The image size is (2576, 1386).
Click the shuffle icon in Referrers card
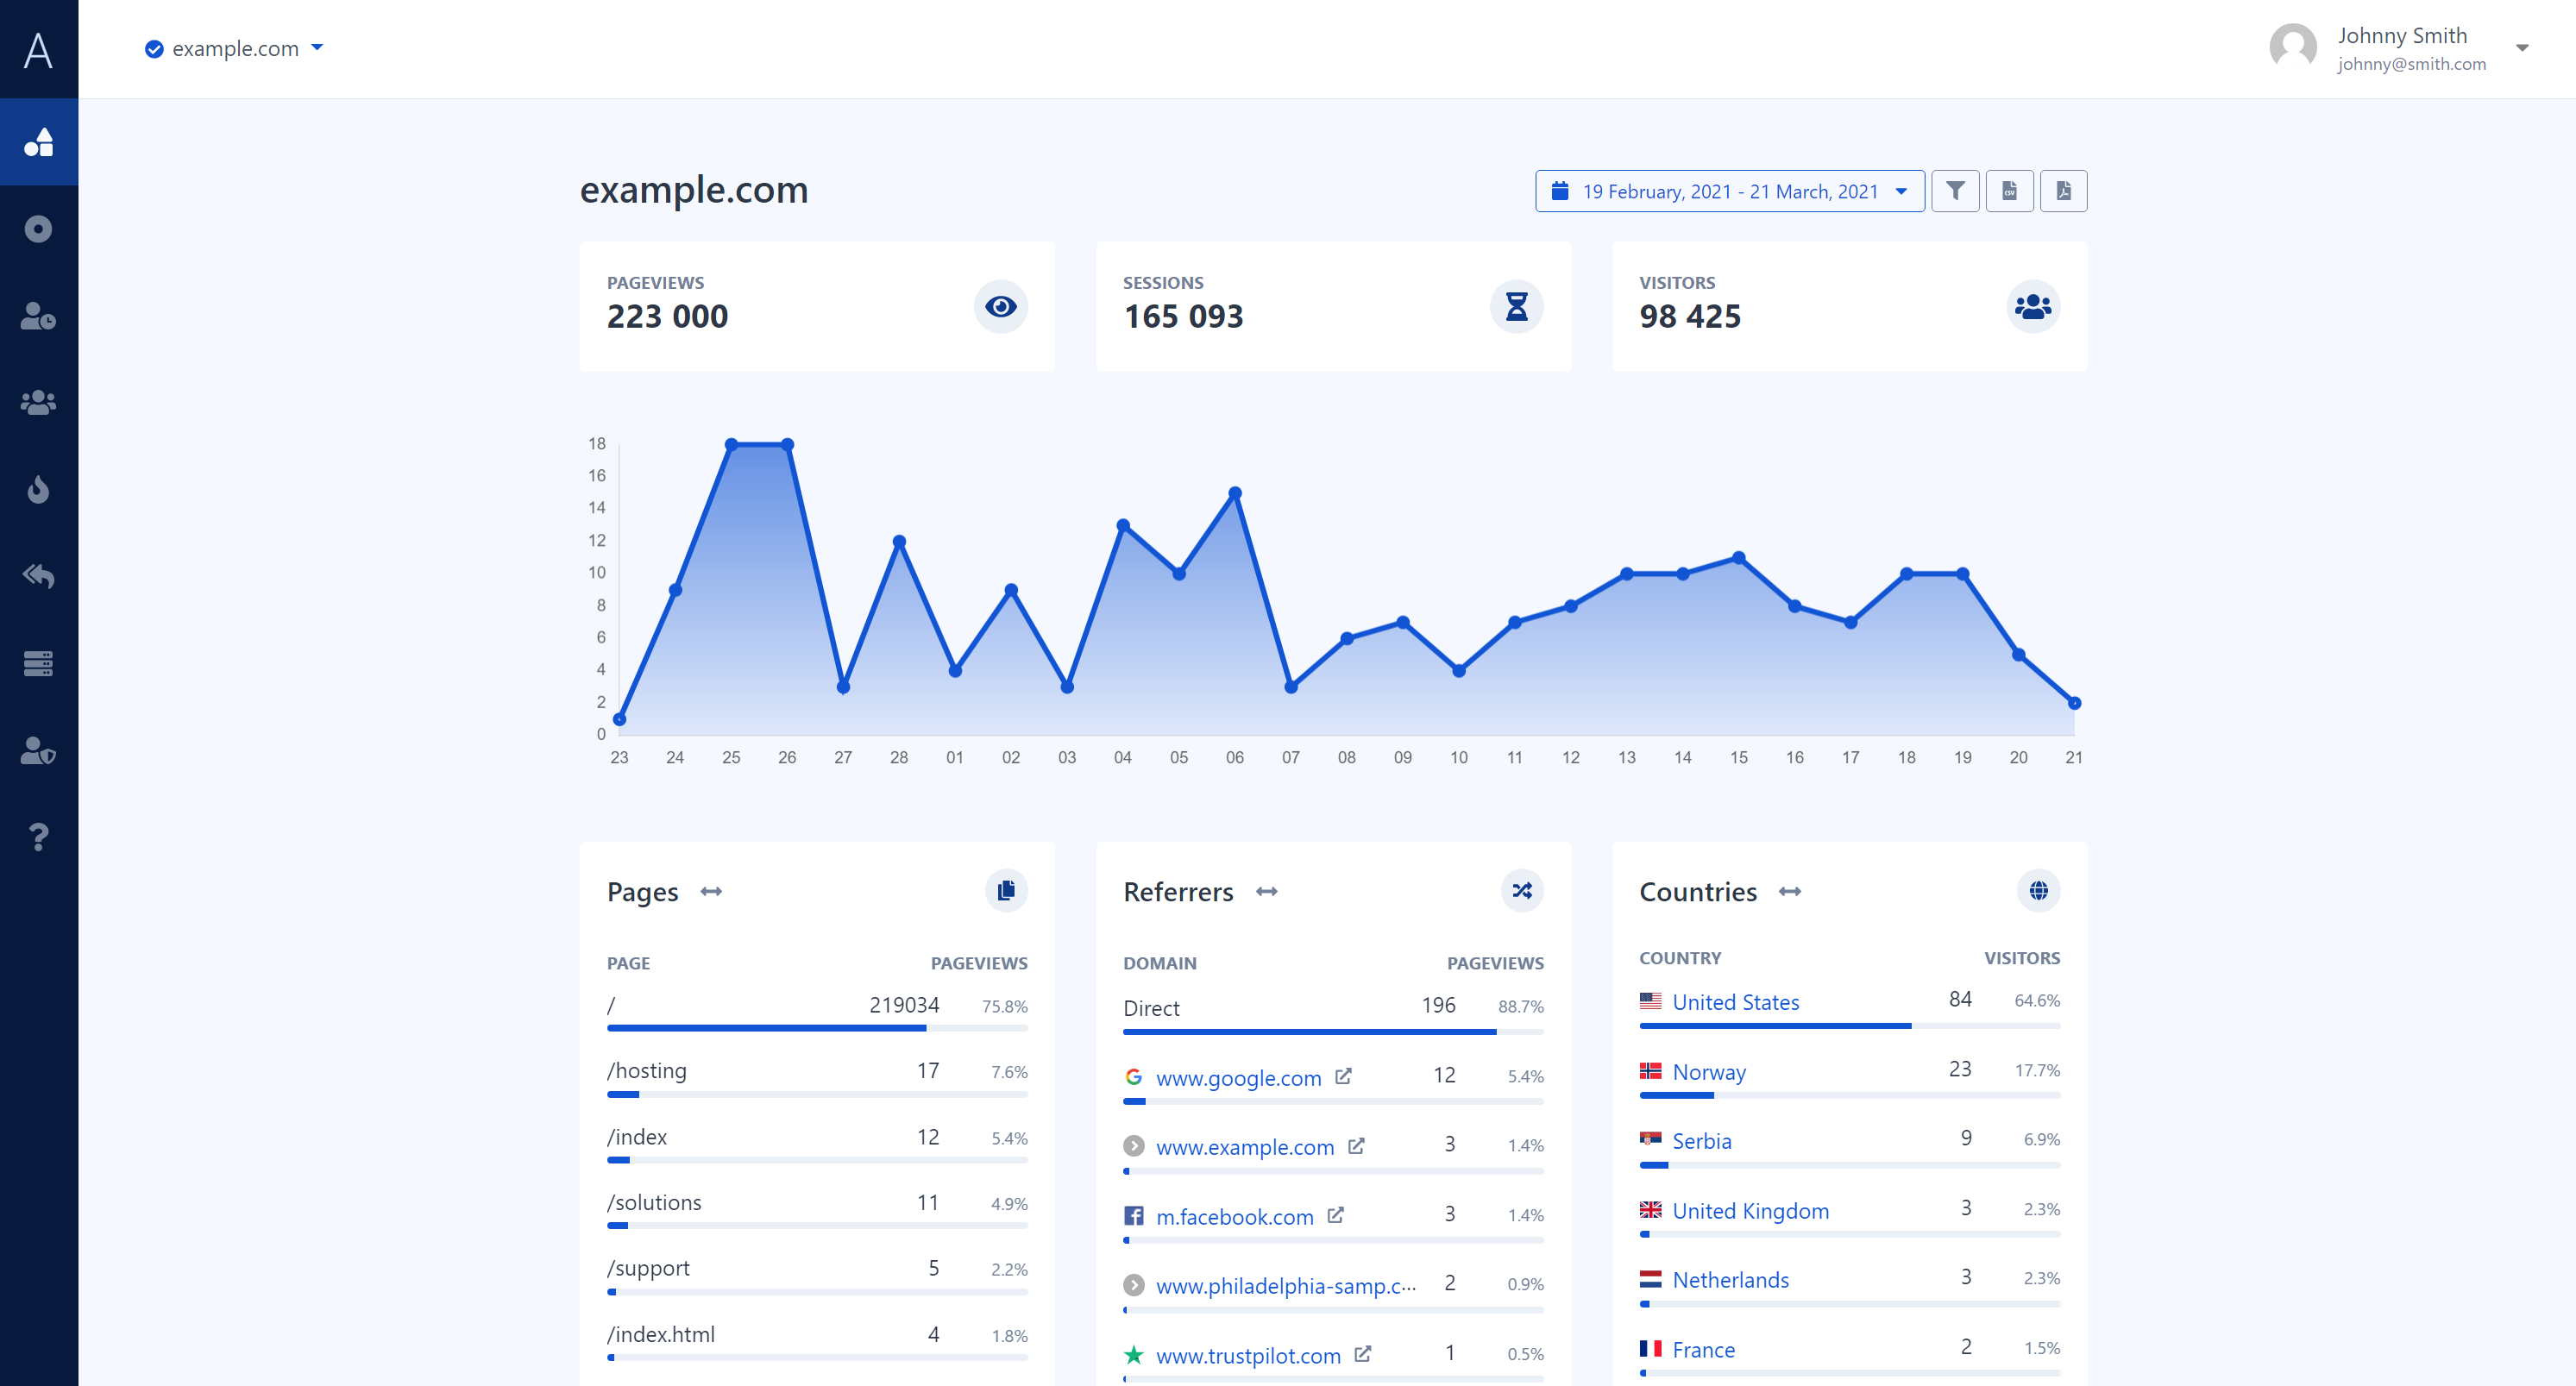coord(1521,890)
